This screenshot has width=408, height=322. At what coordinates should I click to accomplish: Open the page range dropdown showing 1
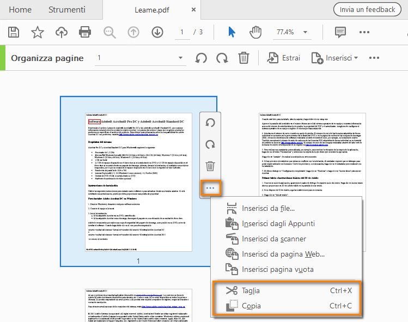pyautogui.click(x=141, y=58)
